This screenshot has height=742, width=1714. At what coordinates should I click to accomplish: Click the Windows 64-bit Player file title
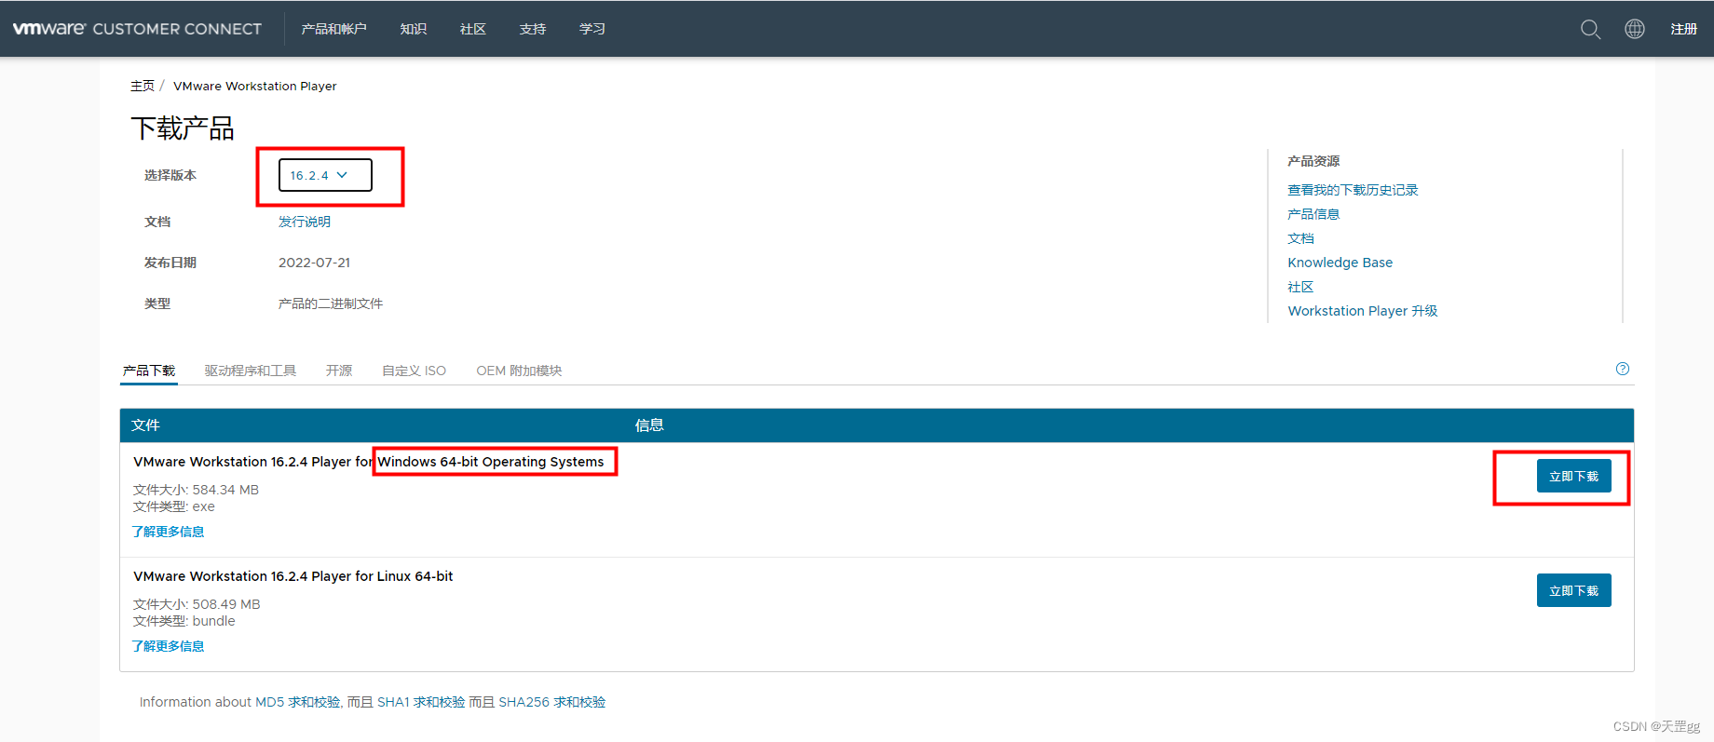click(369, 462)
